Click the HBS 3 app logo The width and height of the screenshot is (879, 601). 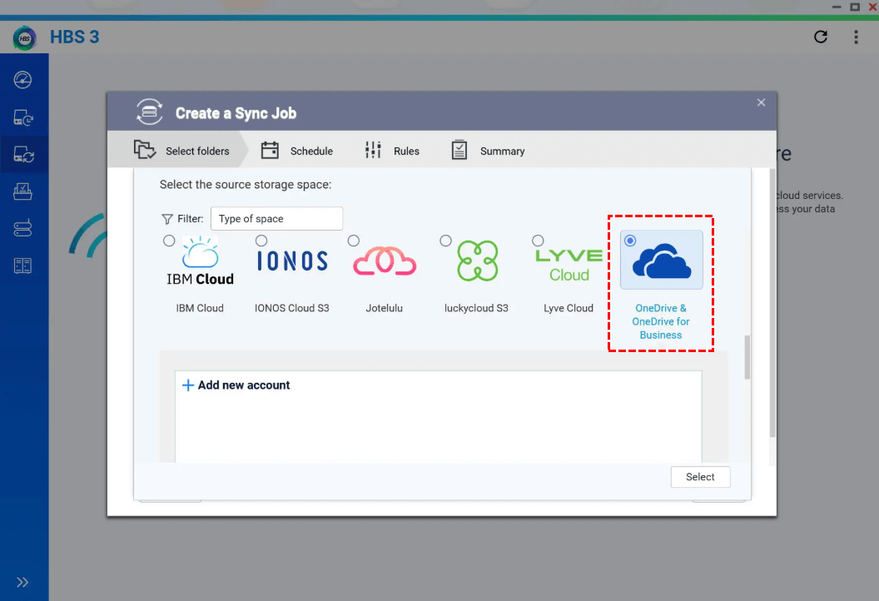[x=24, y=37]
